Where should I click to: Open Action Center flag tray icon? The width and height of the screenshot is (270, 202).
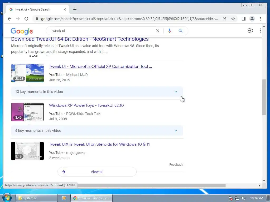pyautogui.click(x=230, y=198)
